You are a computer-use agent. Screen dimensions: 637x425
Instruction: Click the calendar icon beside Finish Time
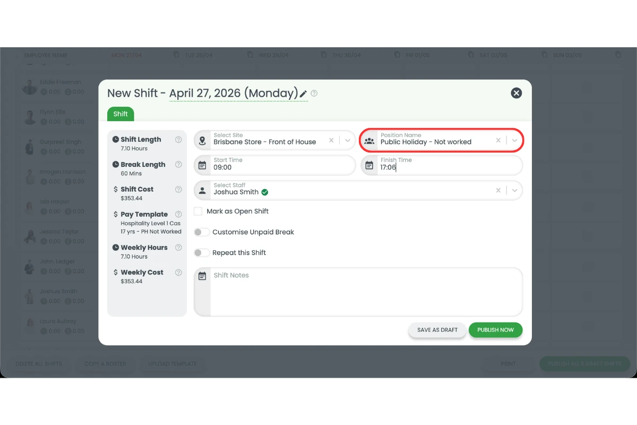[369, 165]
